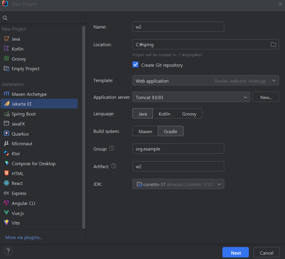Select Kotlin as the language
285x259 pixels.
point(165,114)
